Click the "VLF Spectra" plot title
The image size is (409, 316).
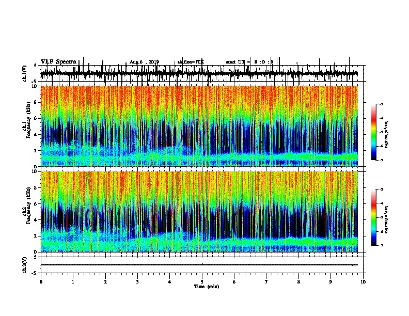(58, 62)
